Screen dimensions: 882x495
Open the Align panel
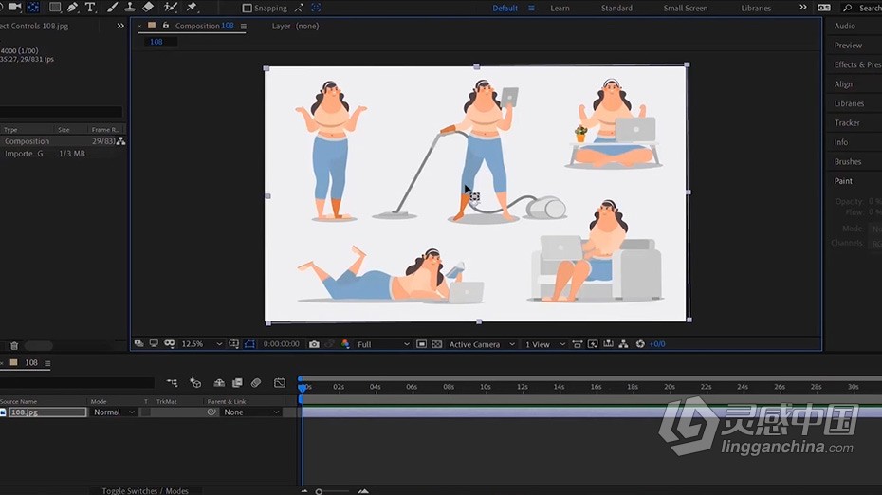(843, 83)
